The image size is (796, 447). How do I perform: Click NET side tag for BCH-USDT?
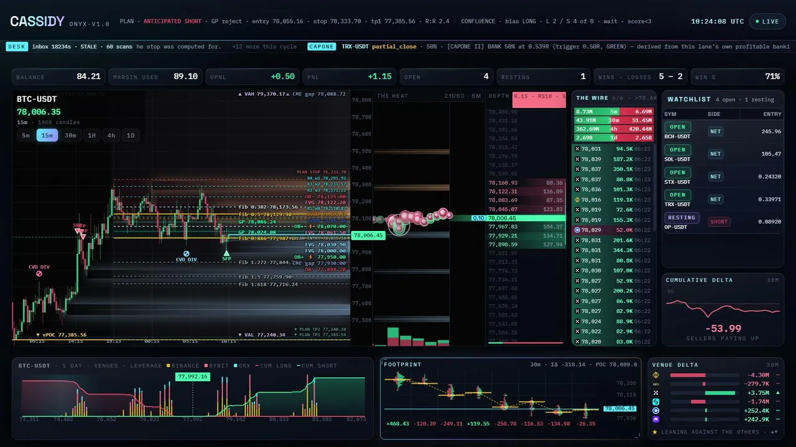point(716,132)
